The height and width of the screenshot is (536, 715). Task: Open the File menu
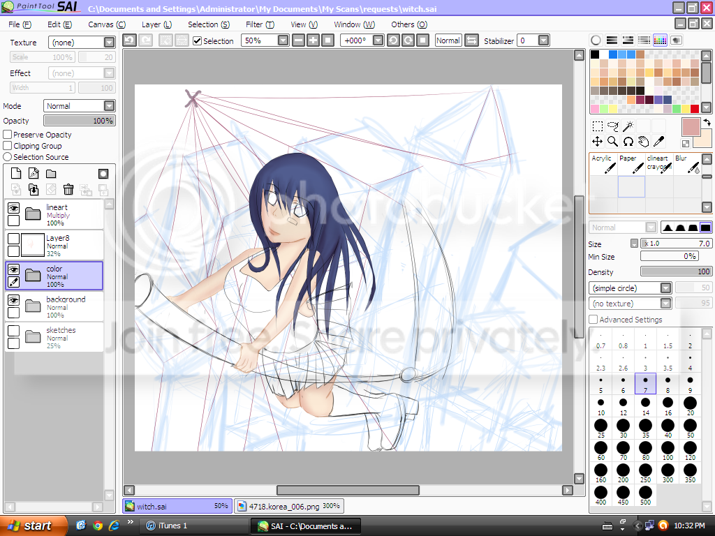pyautogui.click(x=20, y=24)
